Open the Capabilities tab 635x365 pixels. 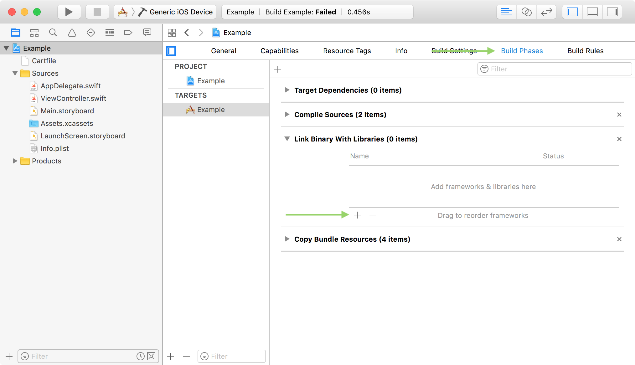click(x=279, y=51)
